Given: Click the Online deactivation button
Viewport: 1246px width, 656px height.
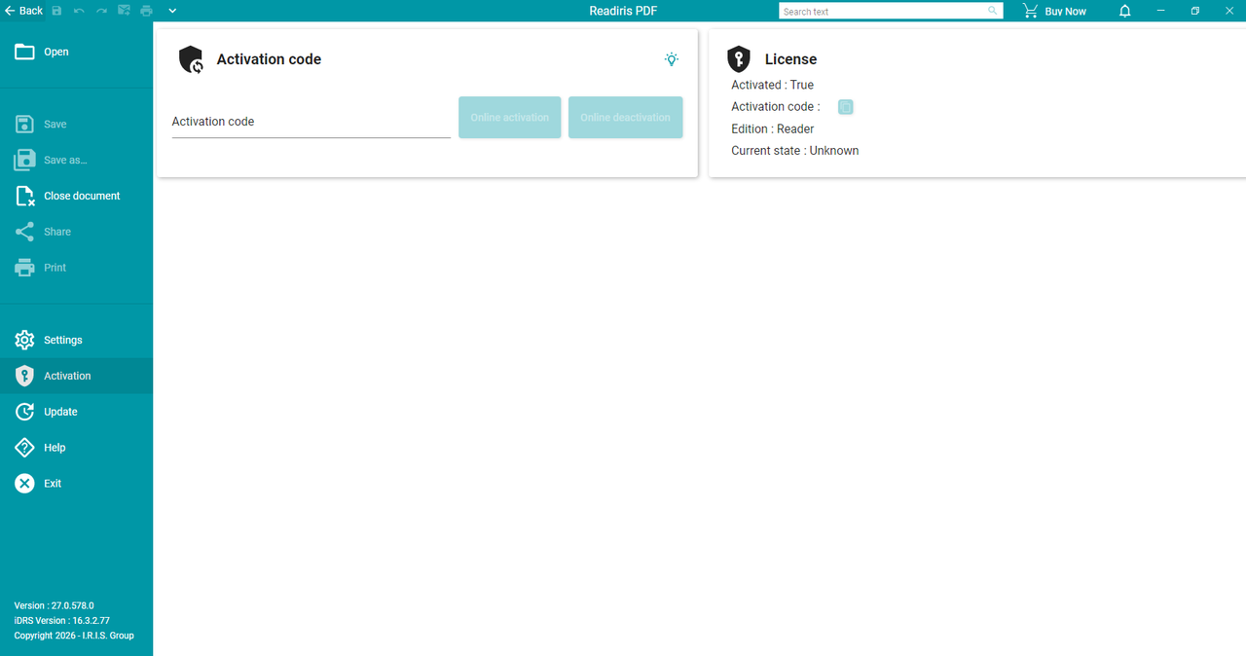Looking at the screenshot, I should pos(625,117).
